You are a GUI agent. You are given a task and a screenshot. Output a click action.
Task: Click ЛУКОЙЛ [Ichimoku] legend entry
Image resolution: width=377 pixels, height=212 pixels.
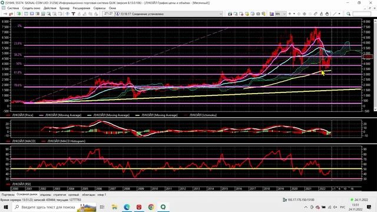[203, 115]
